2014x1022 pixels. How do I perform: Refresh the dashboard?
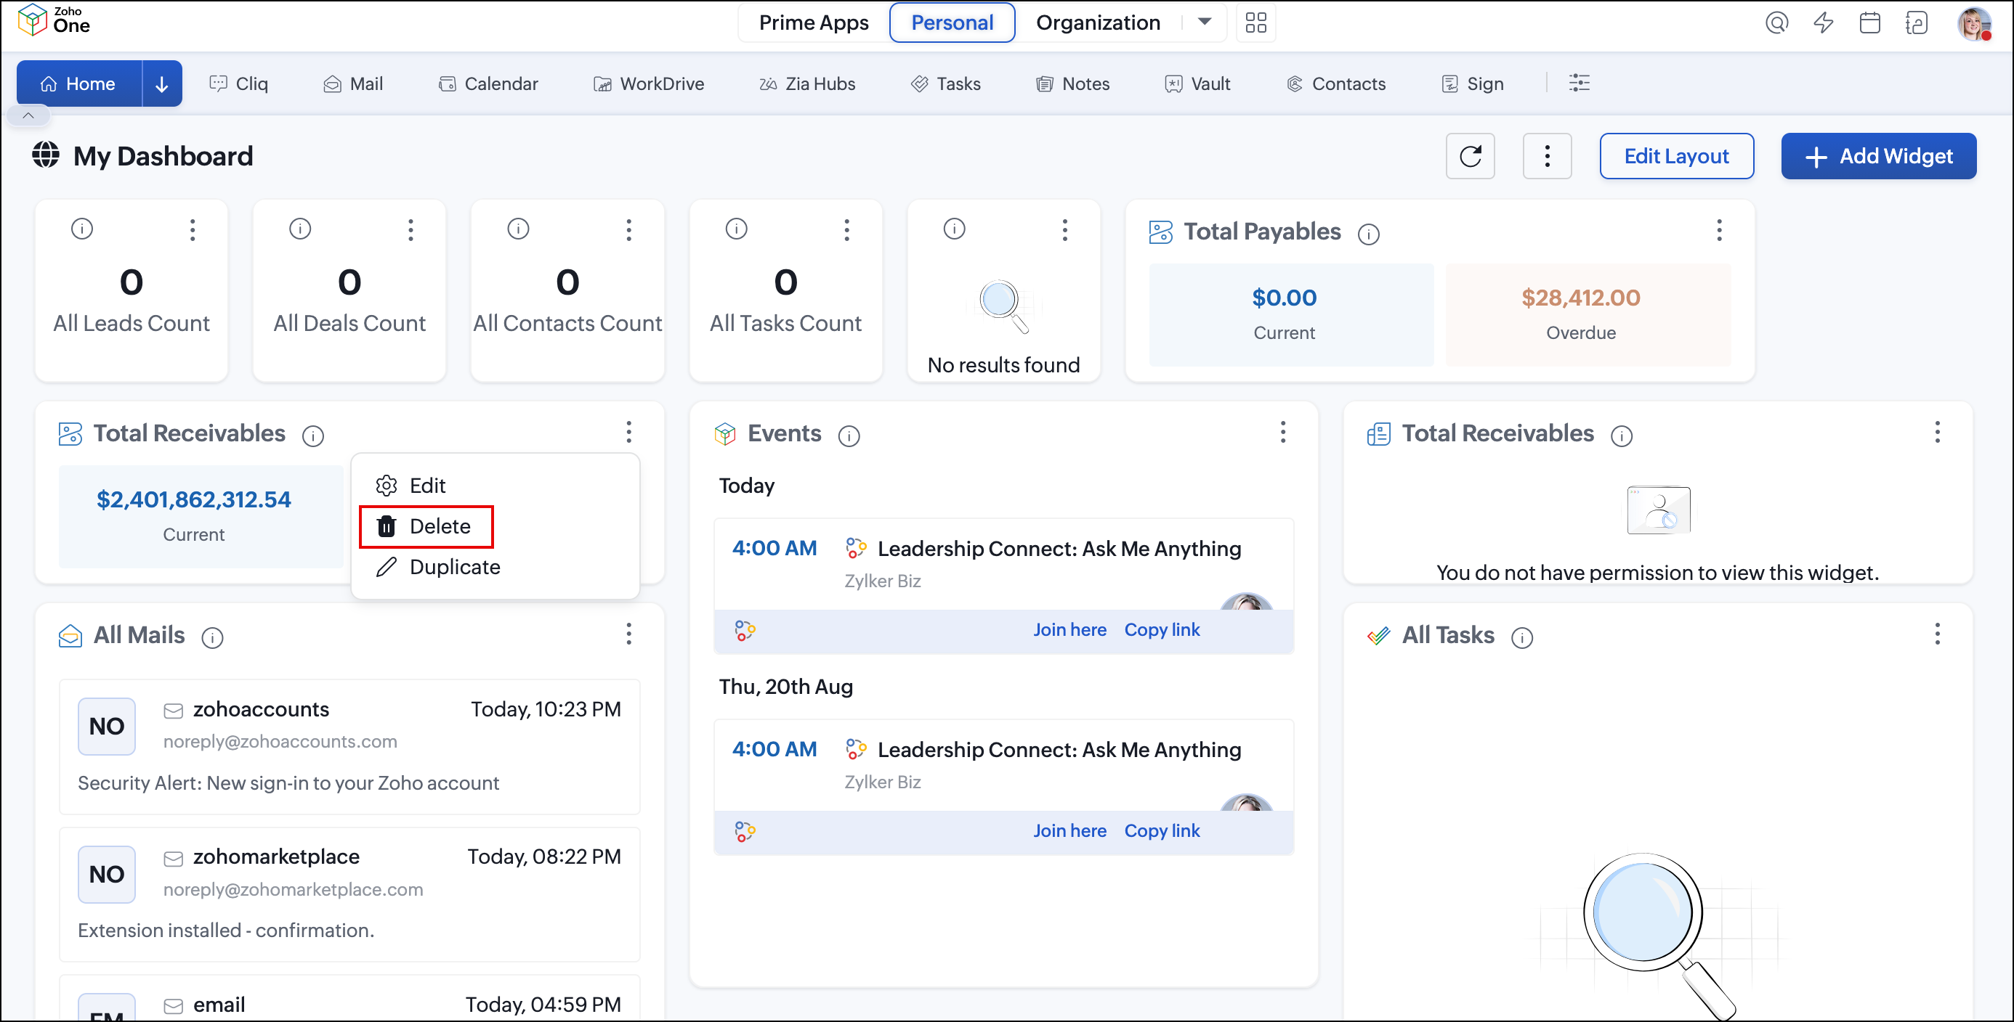pyautogui.click(x=1470, y=156)
